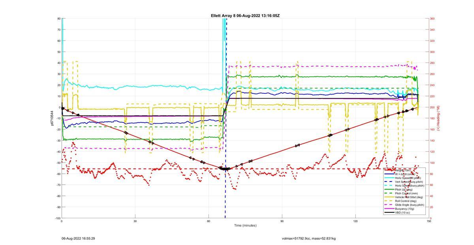Click the "-100" tick on the left axis
The height and width of the screenshot is (245, 474).
click(58, 218)
